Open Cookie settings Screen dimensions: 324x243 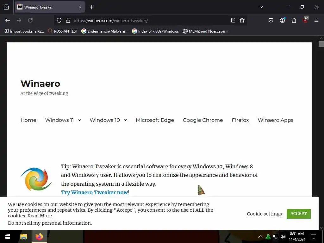coord(264,214)
